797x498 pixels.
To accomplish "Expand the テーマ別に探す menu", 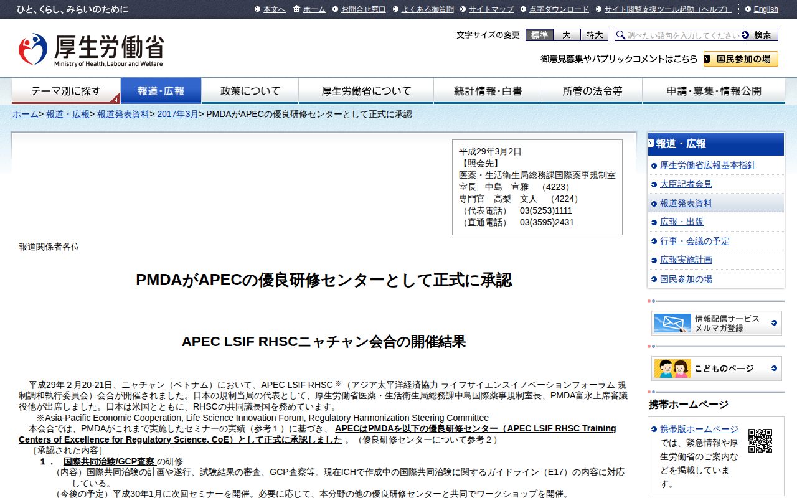I will pos(66,91).
